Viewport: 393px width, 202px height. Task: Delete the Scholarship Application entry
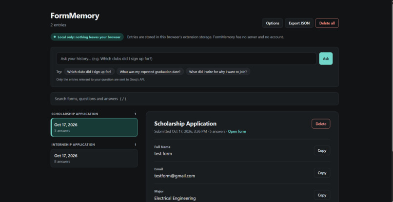(x=321, y=124)
